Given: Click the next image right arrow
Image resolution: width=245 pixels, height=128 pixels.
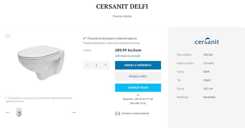Looking at the screenshot, I should coord(73,113).
